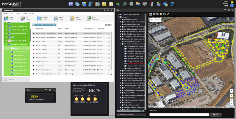The image size is (236, 119).
Task: Expand Advanced Search panel
Action: pyautogui.click(x=127, y=114)
